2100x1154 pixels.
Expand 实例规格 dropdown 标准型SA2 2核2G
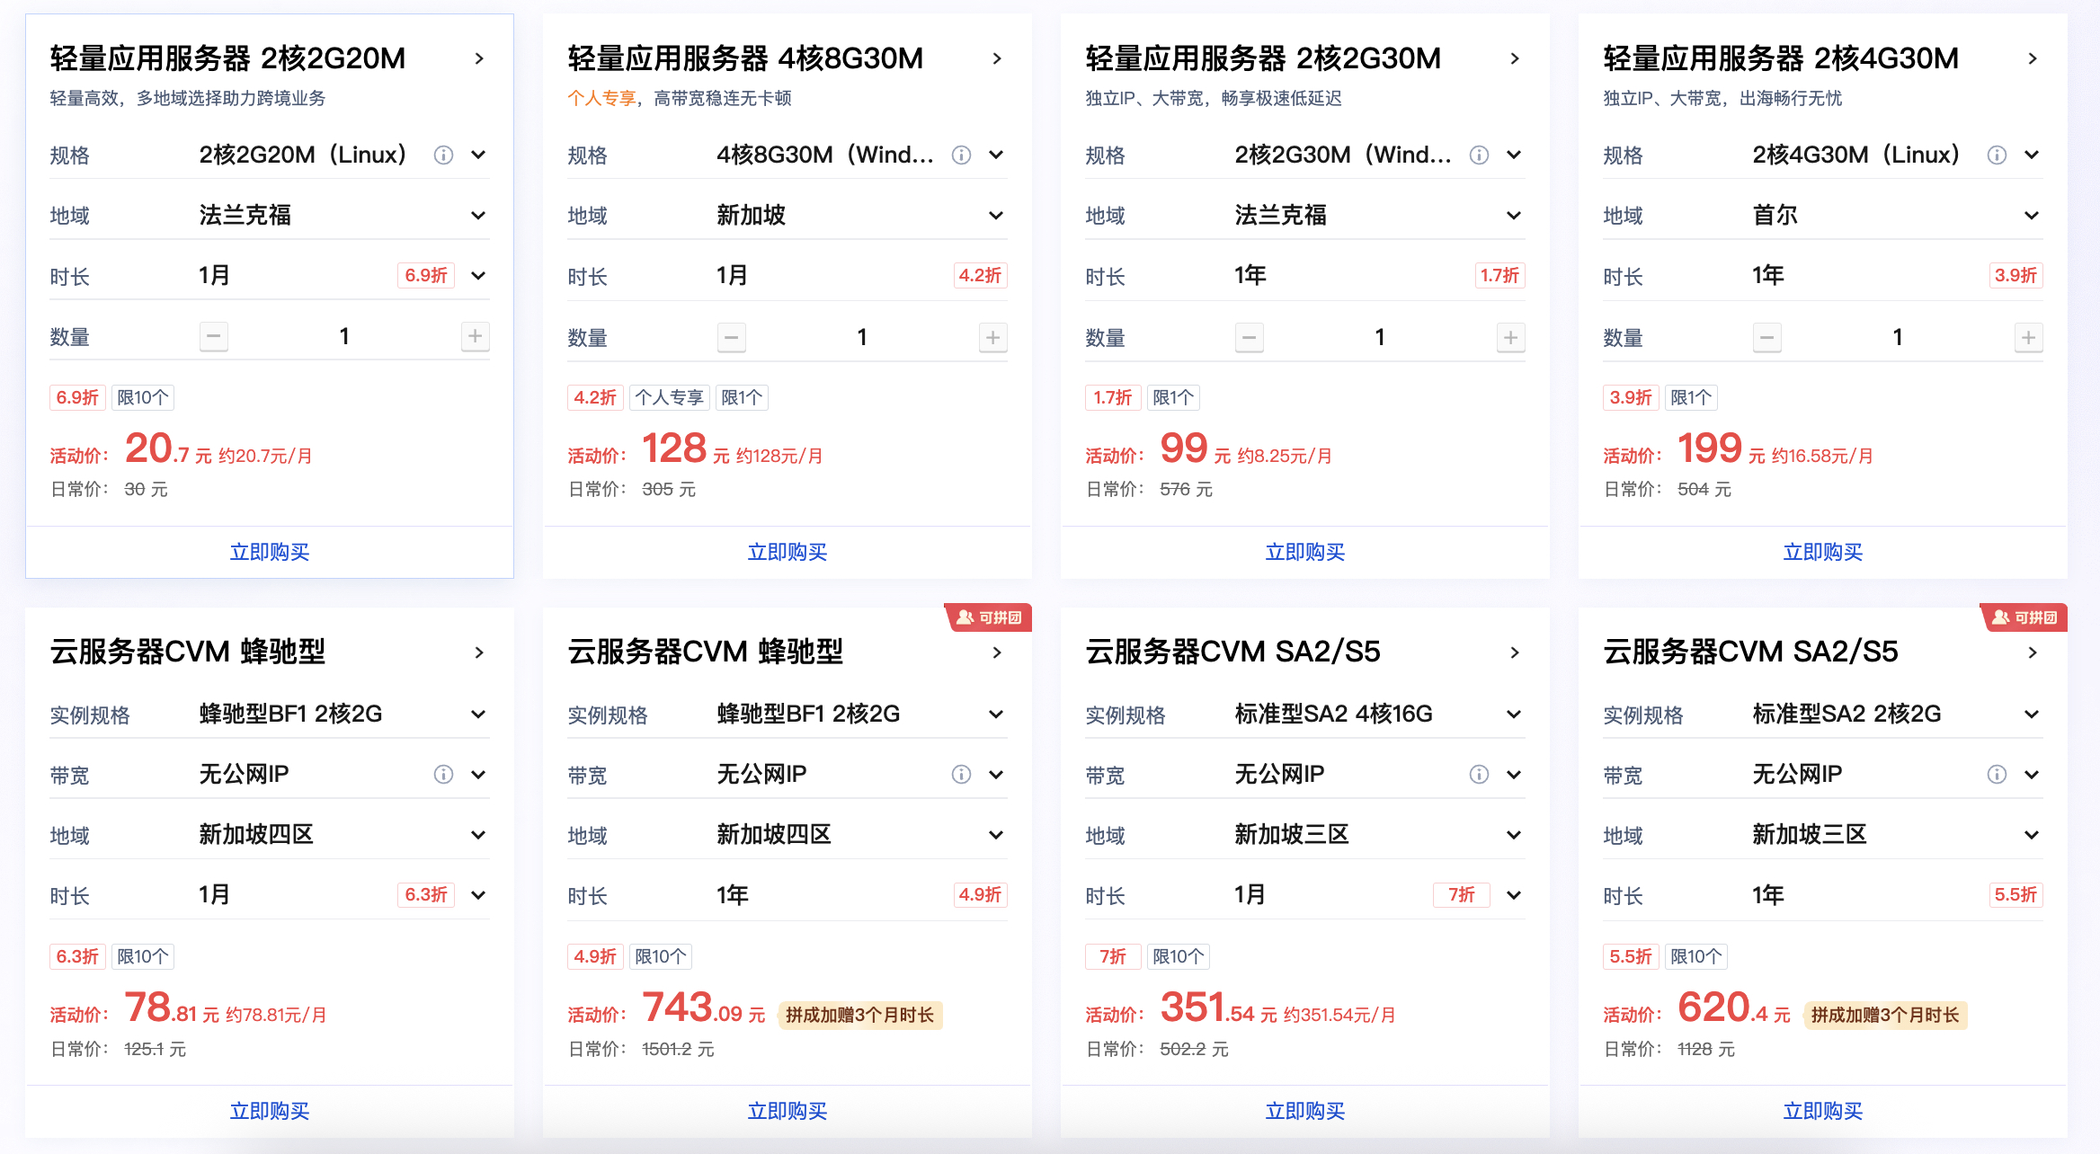click(2032, 714)
